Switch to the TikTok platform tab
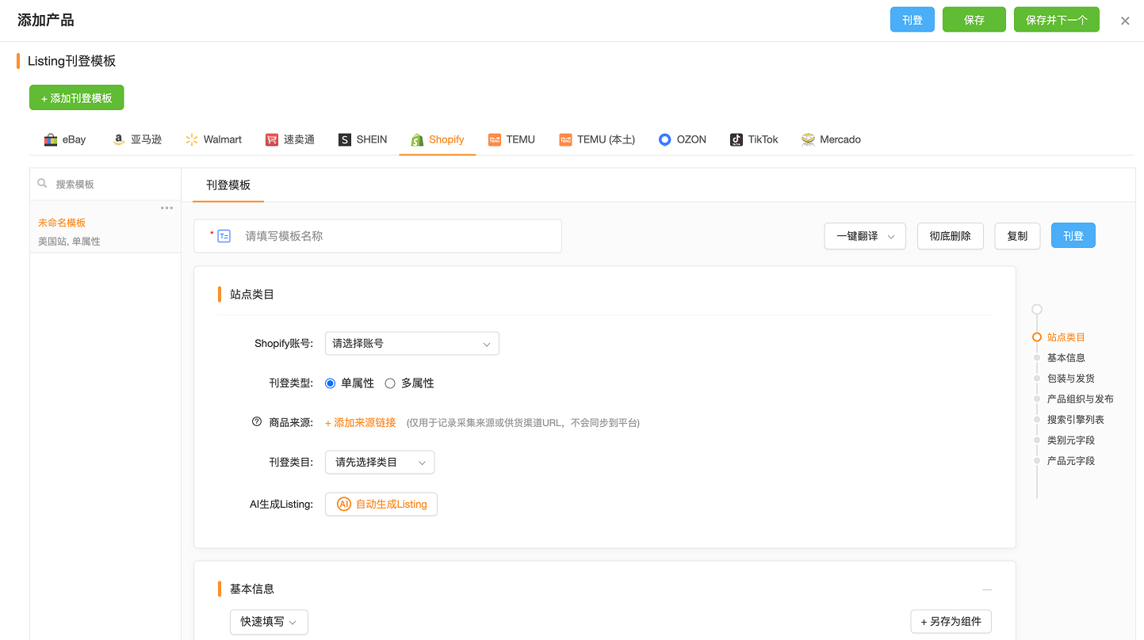1144x640 pixels. [754, 139]
